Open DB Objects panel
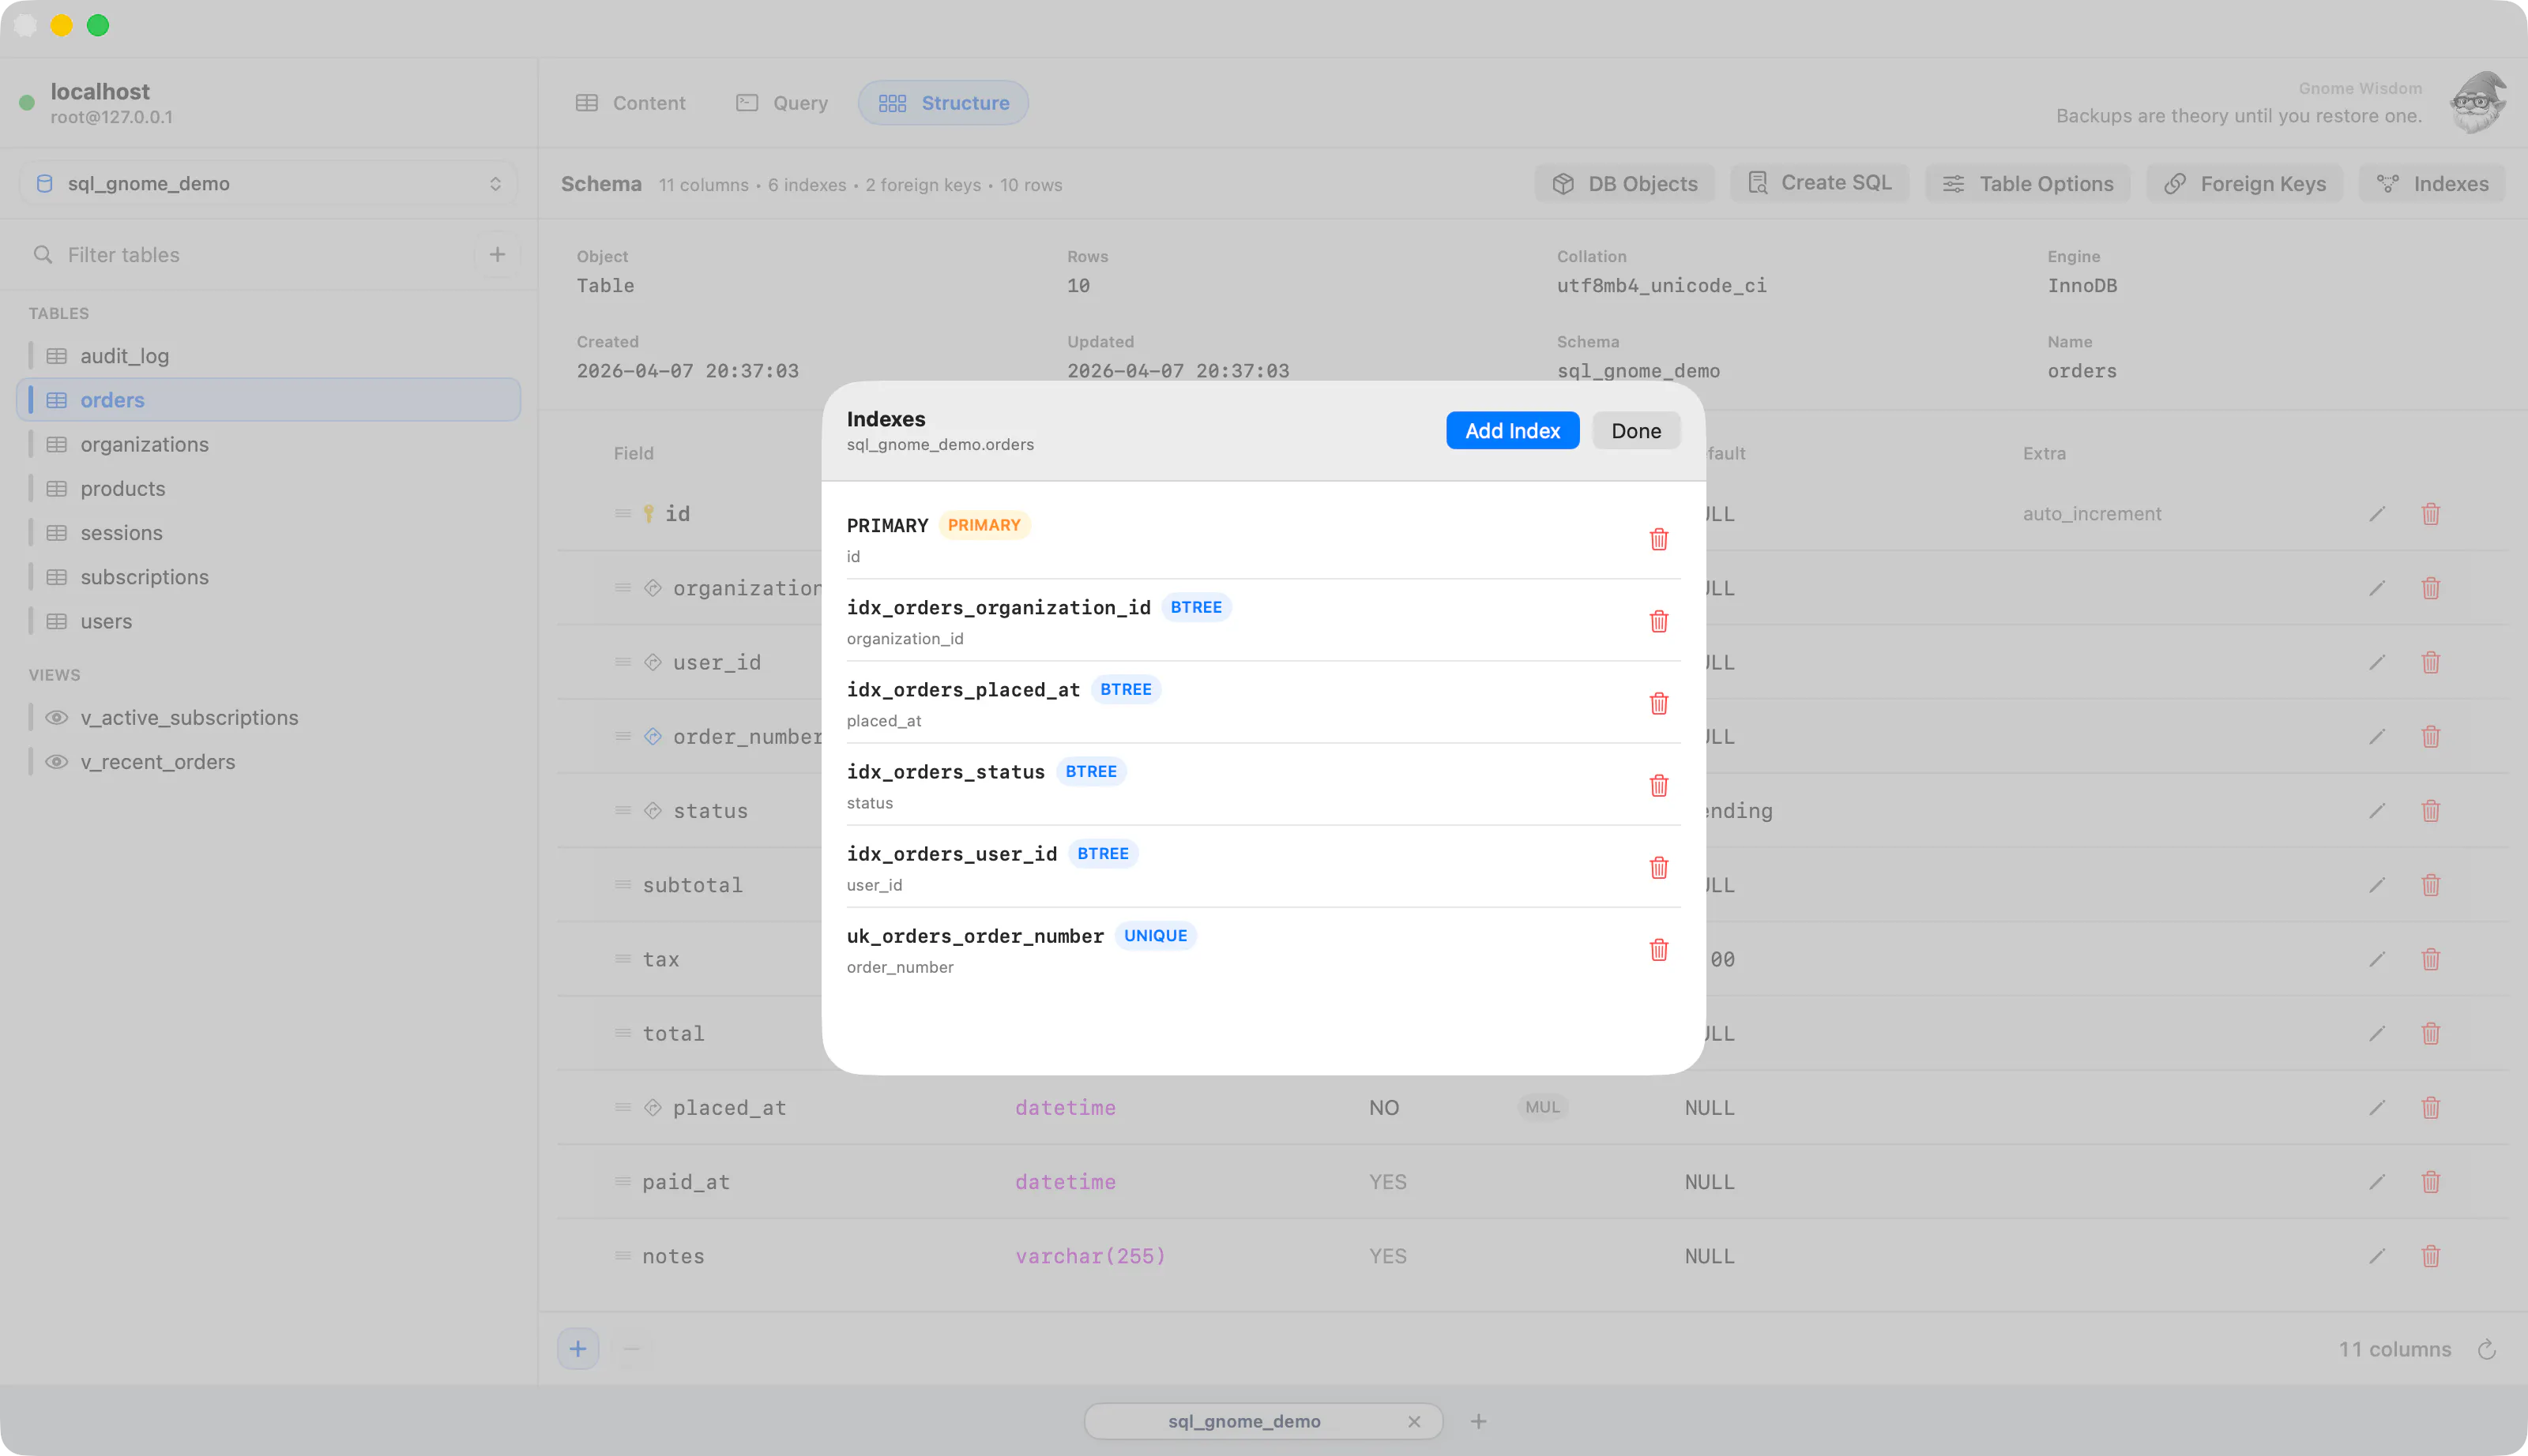The image size is (2528, 1456). pos(1625,184)
